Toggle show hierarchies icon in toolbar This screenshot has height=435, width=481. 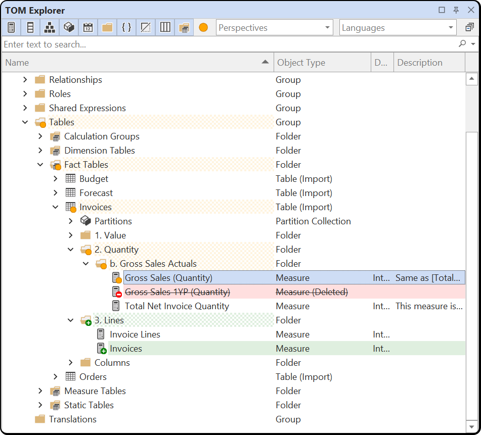pyautogui.click(x=50, y=28)
